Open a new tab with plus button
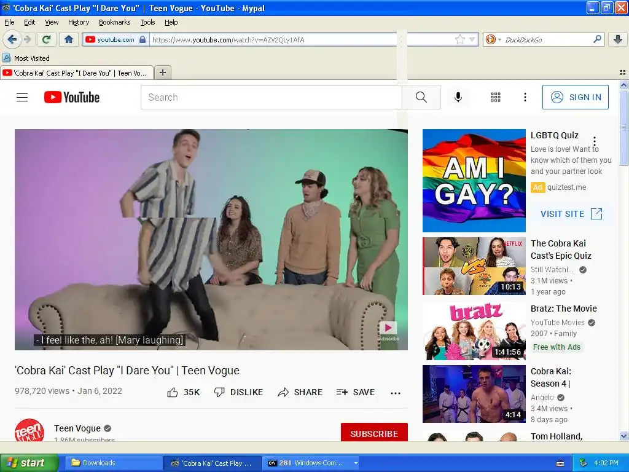 tap(162, 73)
